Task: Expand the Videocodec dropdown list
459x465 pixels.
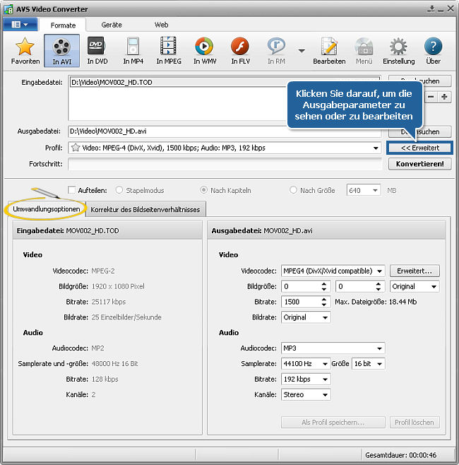Action: click(379, 271)
